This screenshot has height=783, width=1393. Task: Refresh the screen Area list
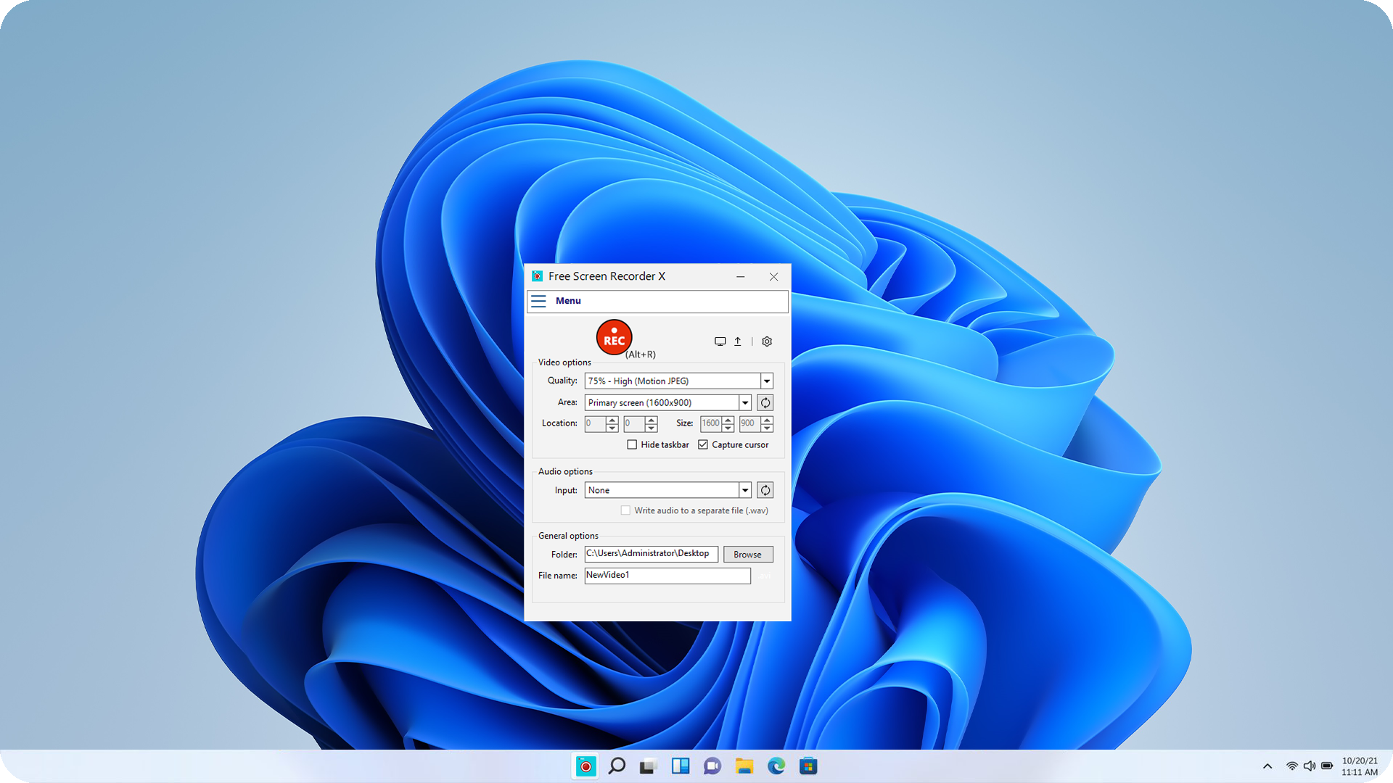(765, 402)
